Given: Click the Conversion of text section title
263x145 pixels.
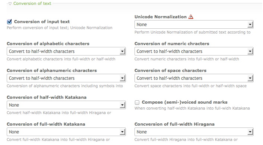Looking at the screenshot, I should (x=32, y=3).
